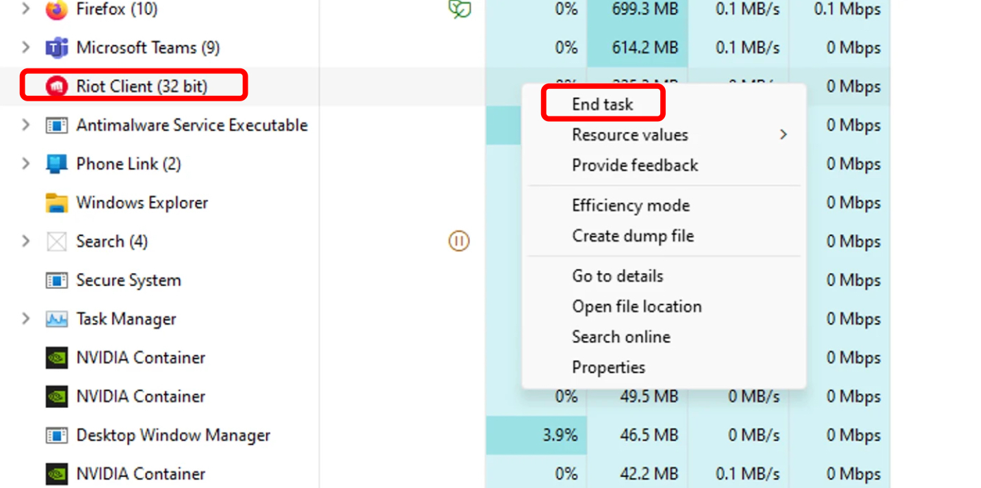Screen dimensions: 981x488
Task: Expand the Microsoft Teams (9) process group
Action: (26, 47)
